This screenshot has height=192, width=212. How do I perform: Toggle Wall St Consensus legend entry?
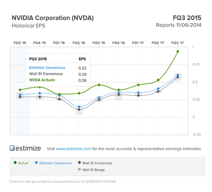tap(95, 163)
